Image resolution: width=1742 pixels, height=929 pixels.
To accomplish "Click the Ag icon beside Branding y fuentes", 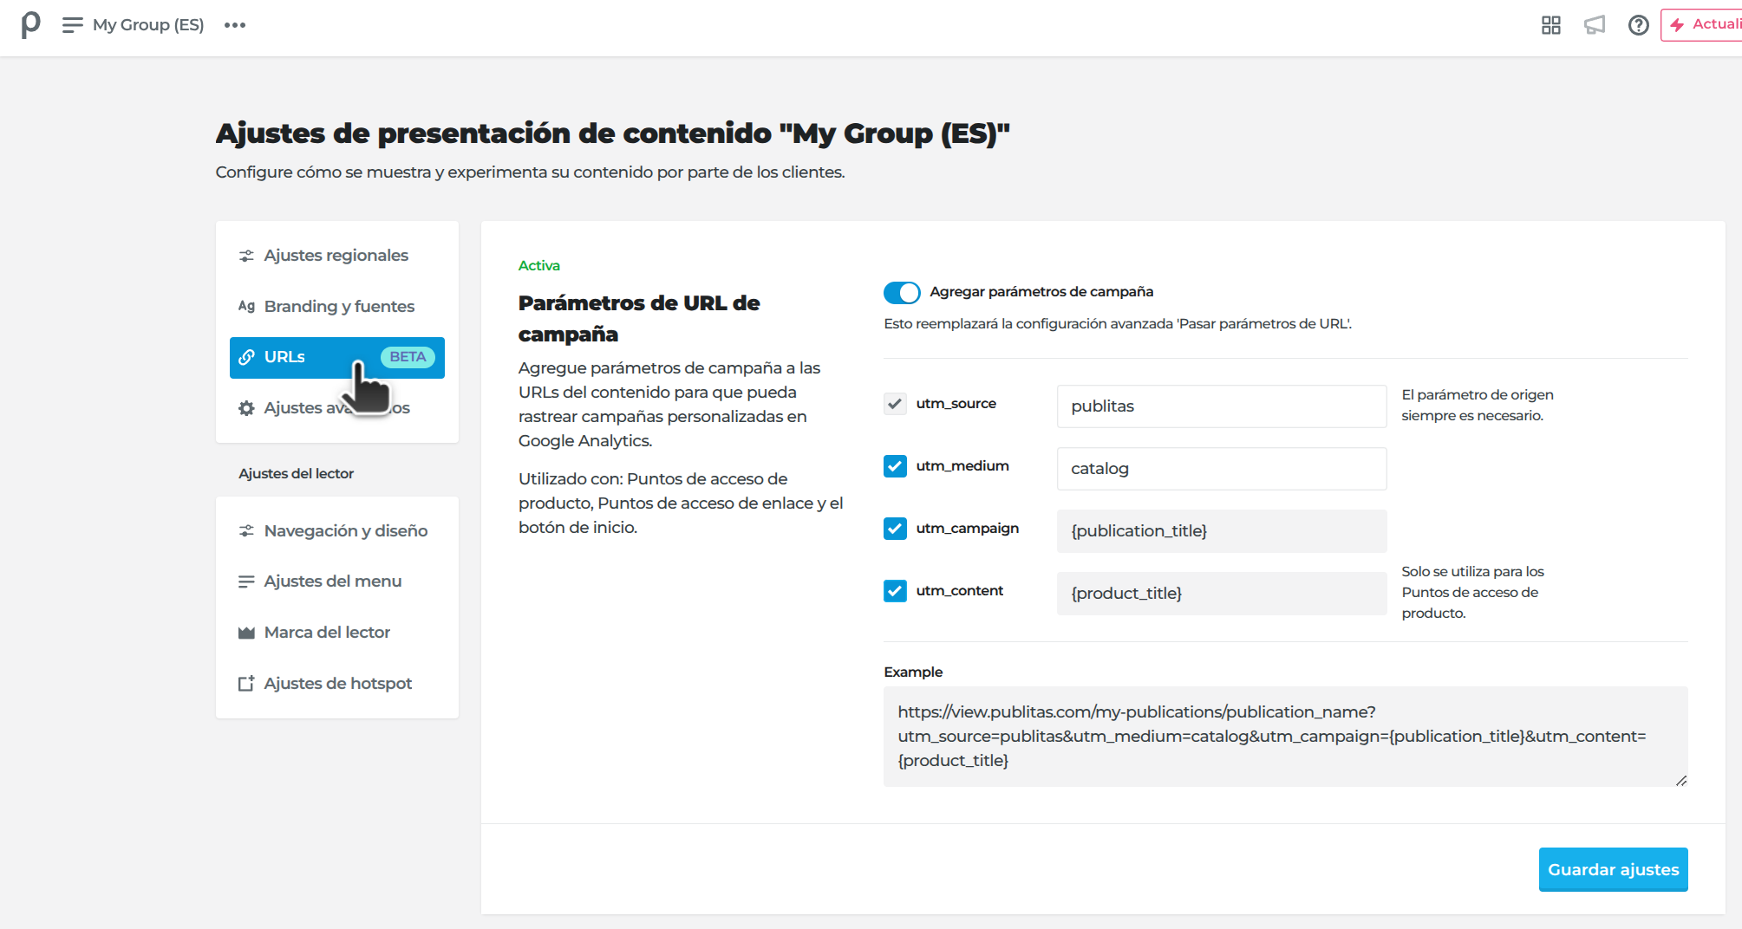I will tap(246, 307).
